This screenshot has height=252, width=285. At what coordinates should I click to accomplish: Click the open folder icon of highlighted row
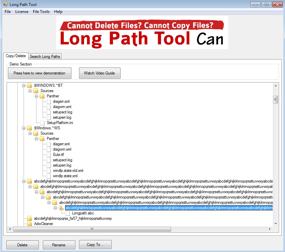pos(61,207)
